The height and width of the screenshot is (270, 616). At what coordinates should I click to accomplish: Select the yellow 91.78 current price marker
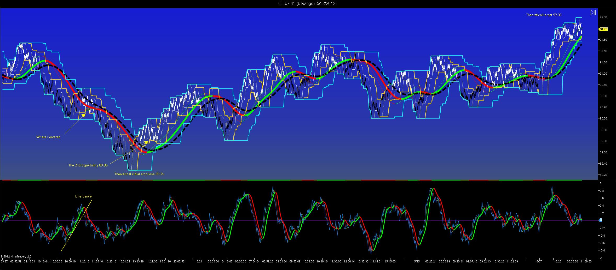604,29
